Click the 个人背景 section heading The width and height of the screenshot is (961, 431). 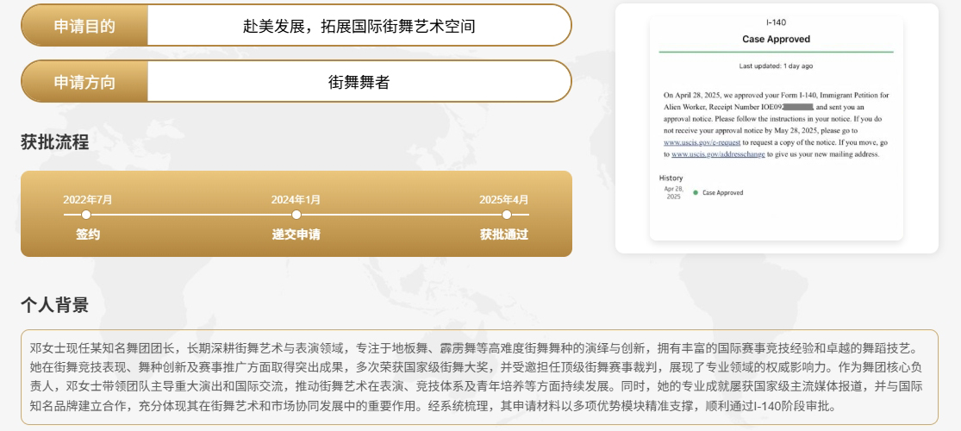click(54, 305)
